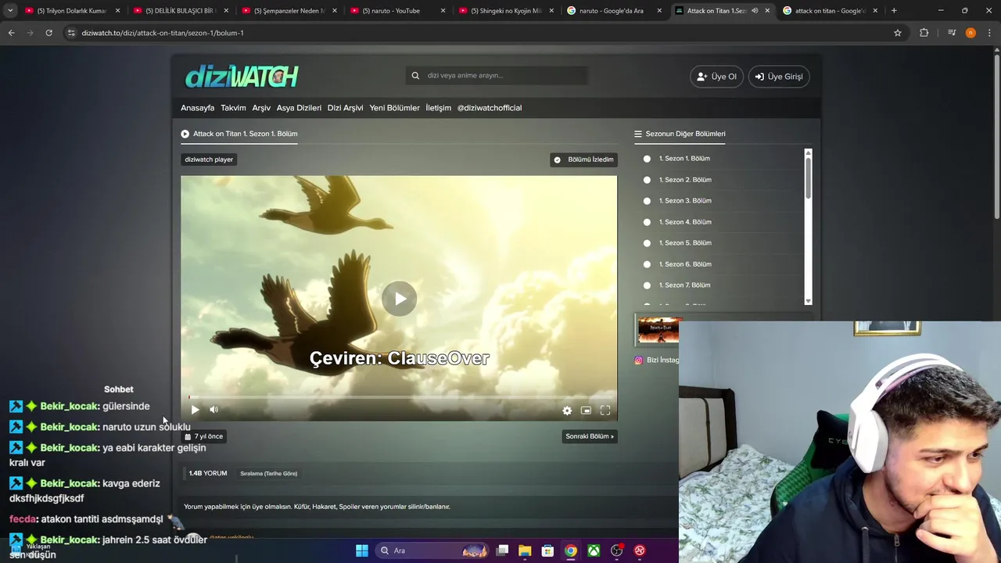The width and height of the screenshot is (1001, 563).
Task: Open episode 1. Sezon 6. Bölüm
Action: coord(685,264)
